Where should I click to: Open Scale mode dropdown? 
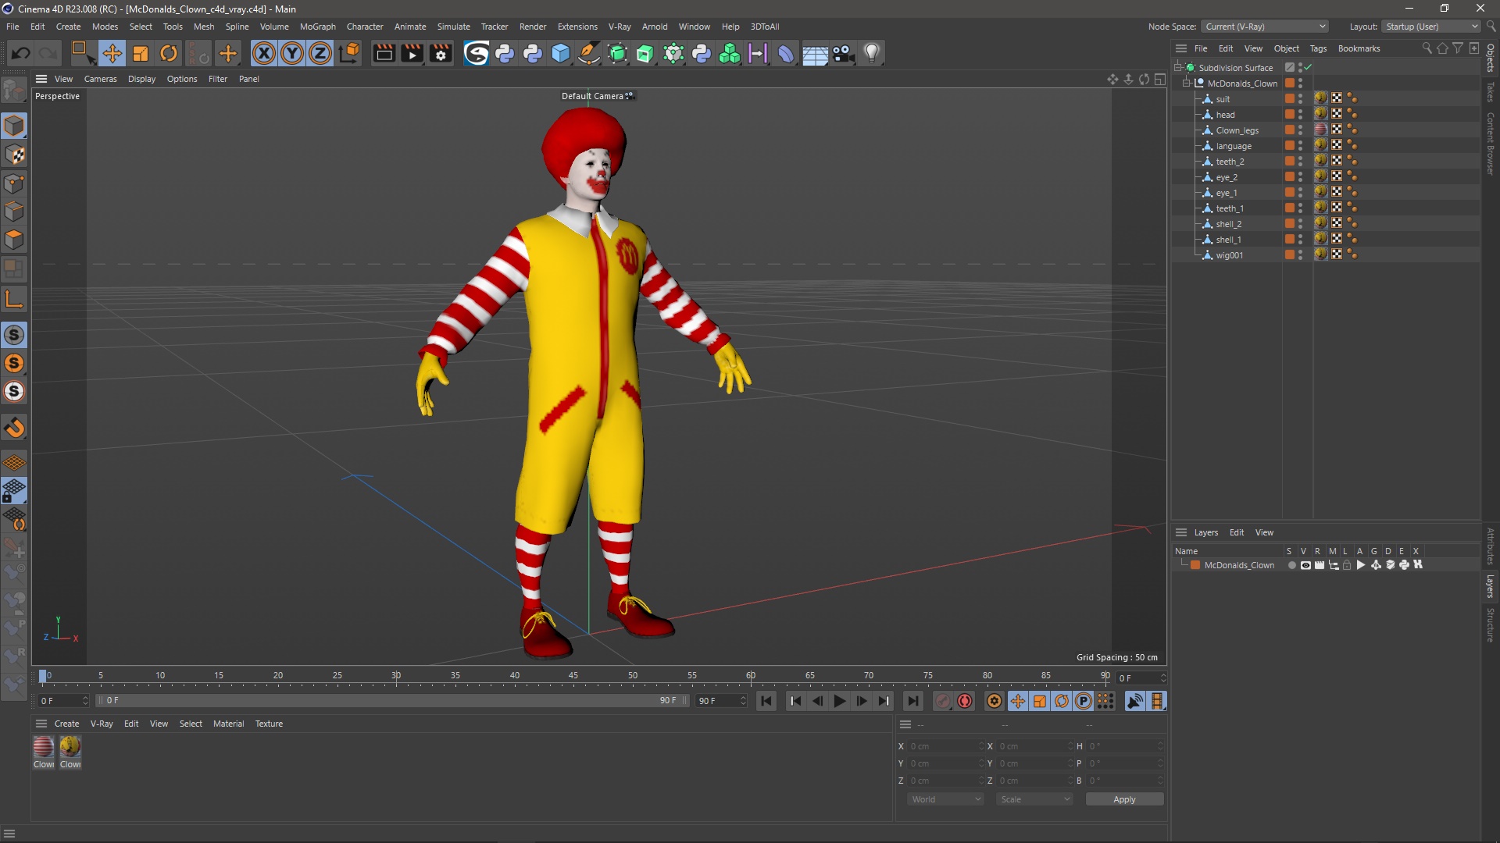coord(1034,799)
